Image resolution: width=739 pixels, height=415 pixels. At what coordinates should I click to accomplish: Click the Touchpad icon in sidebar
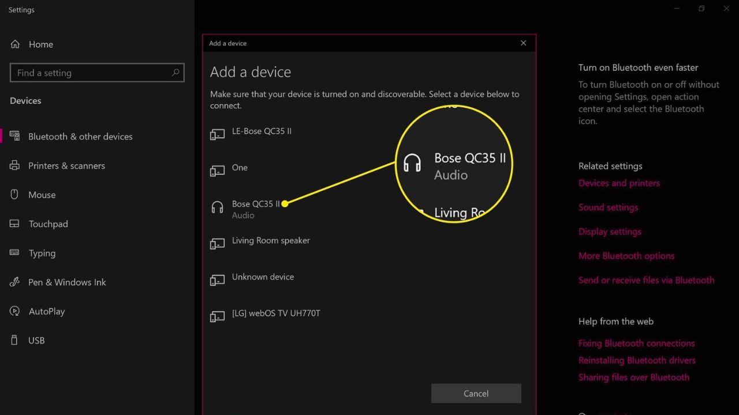pyautogui.click(x=14, y=224)
